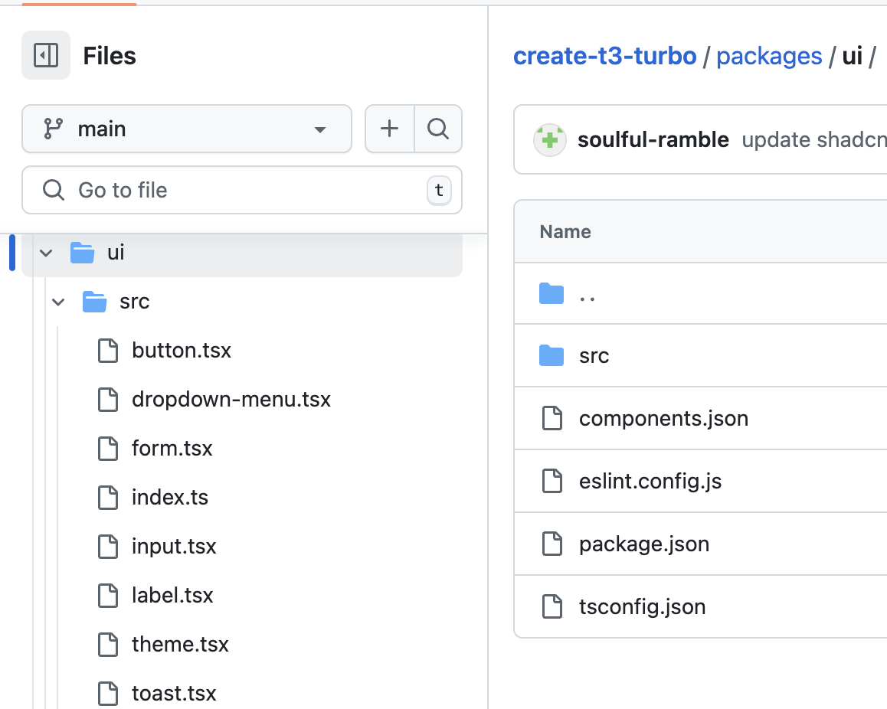Click the theme.tsx file icon

108,645
